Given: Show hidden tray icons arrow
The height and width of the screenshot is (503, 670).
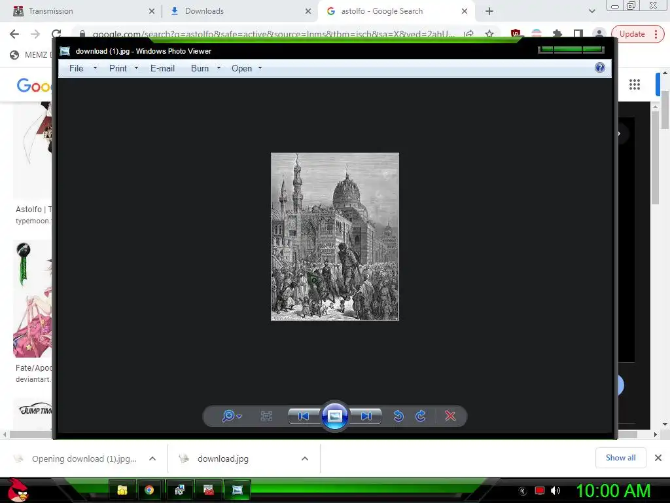Looking at the screenshot, I should (523, 491).
